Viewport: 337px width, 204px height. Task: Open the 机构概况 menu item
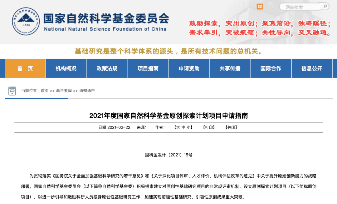pyautogui.click(x=66, y=68)
